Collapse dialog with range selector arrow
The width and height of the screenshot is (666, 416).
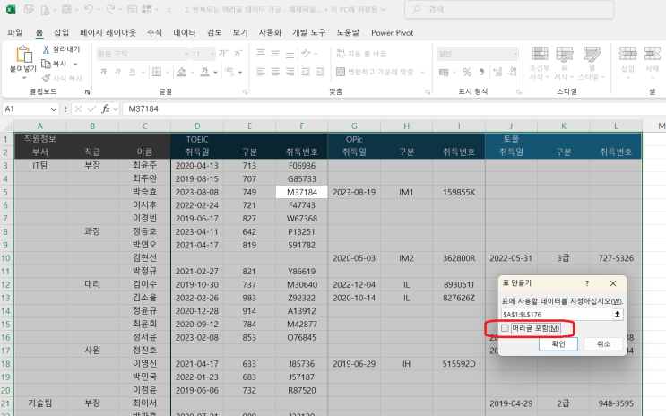tap(618, 315)
